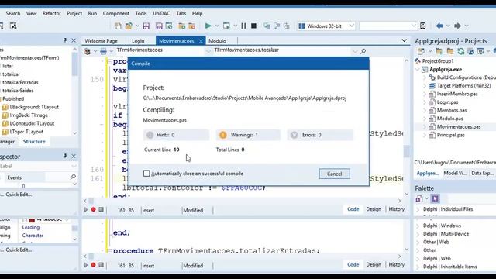Viewport: 496px width, 279px height.
Task: Open the TFrmMovimentacoes.totalizar method combo
Action: [x=285, y=50]
